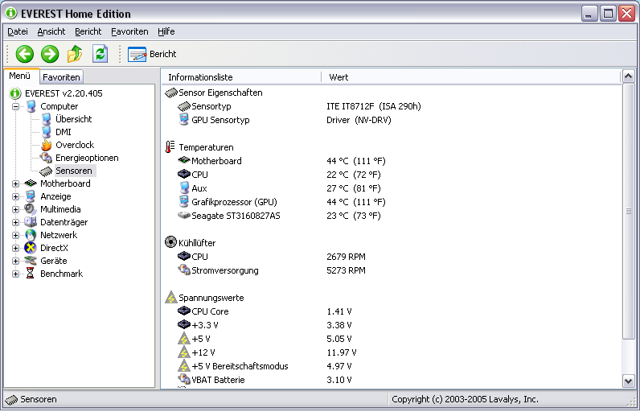This screenshot has width=640, height=412.
Task: Click the Sensoren status bar text
Action: point(39,399)
